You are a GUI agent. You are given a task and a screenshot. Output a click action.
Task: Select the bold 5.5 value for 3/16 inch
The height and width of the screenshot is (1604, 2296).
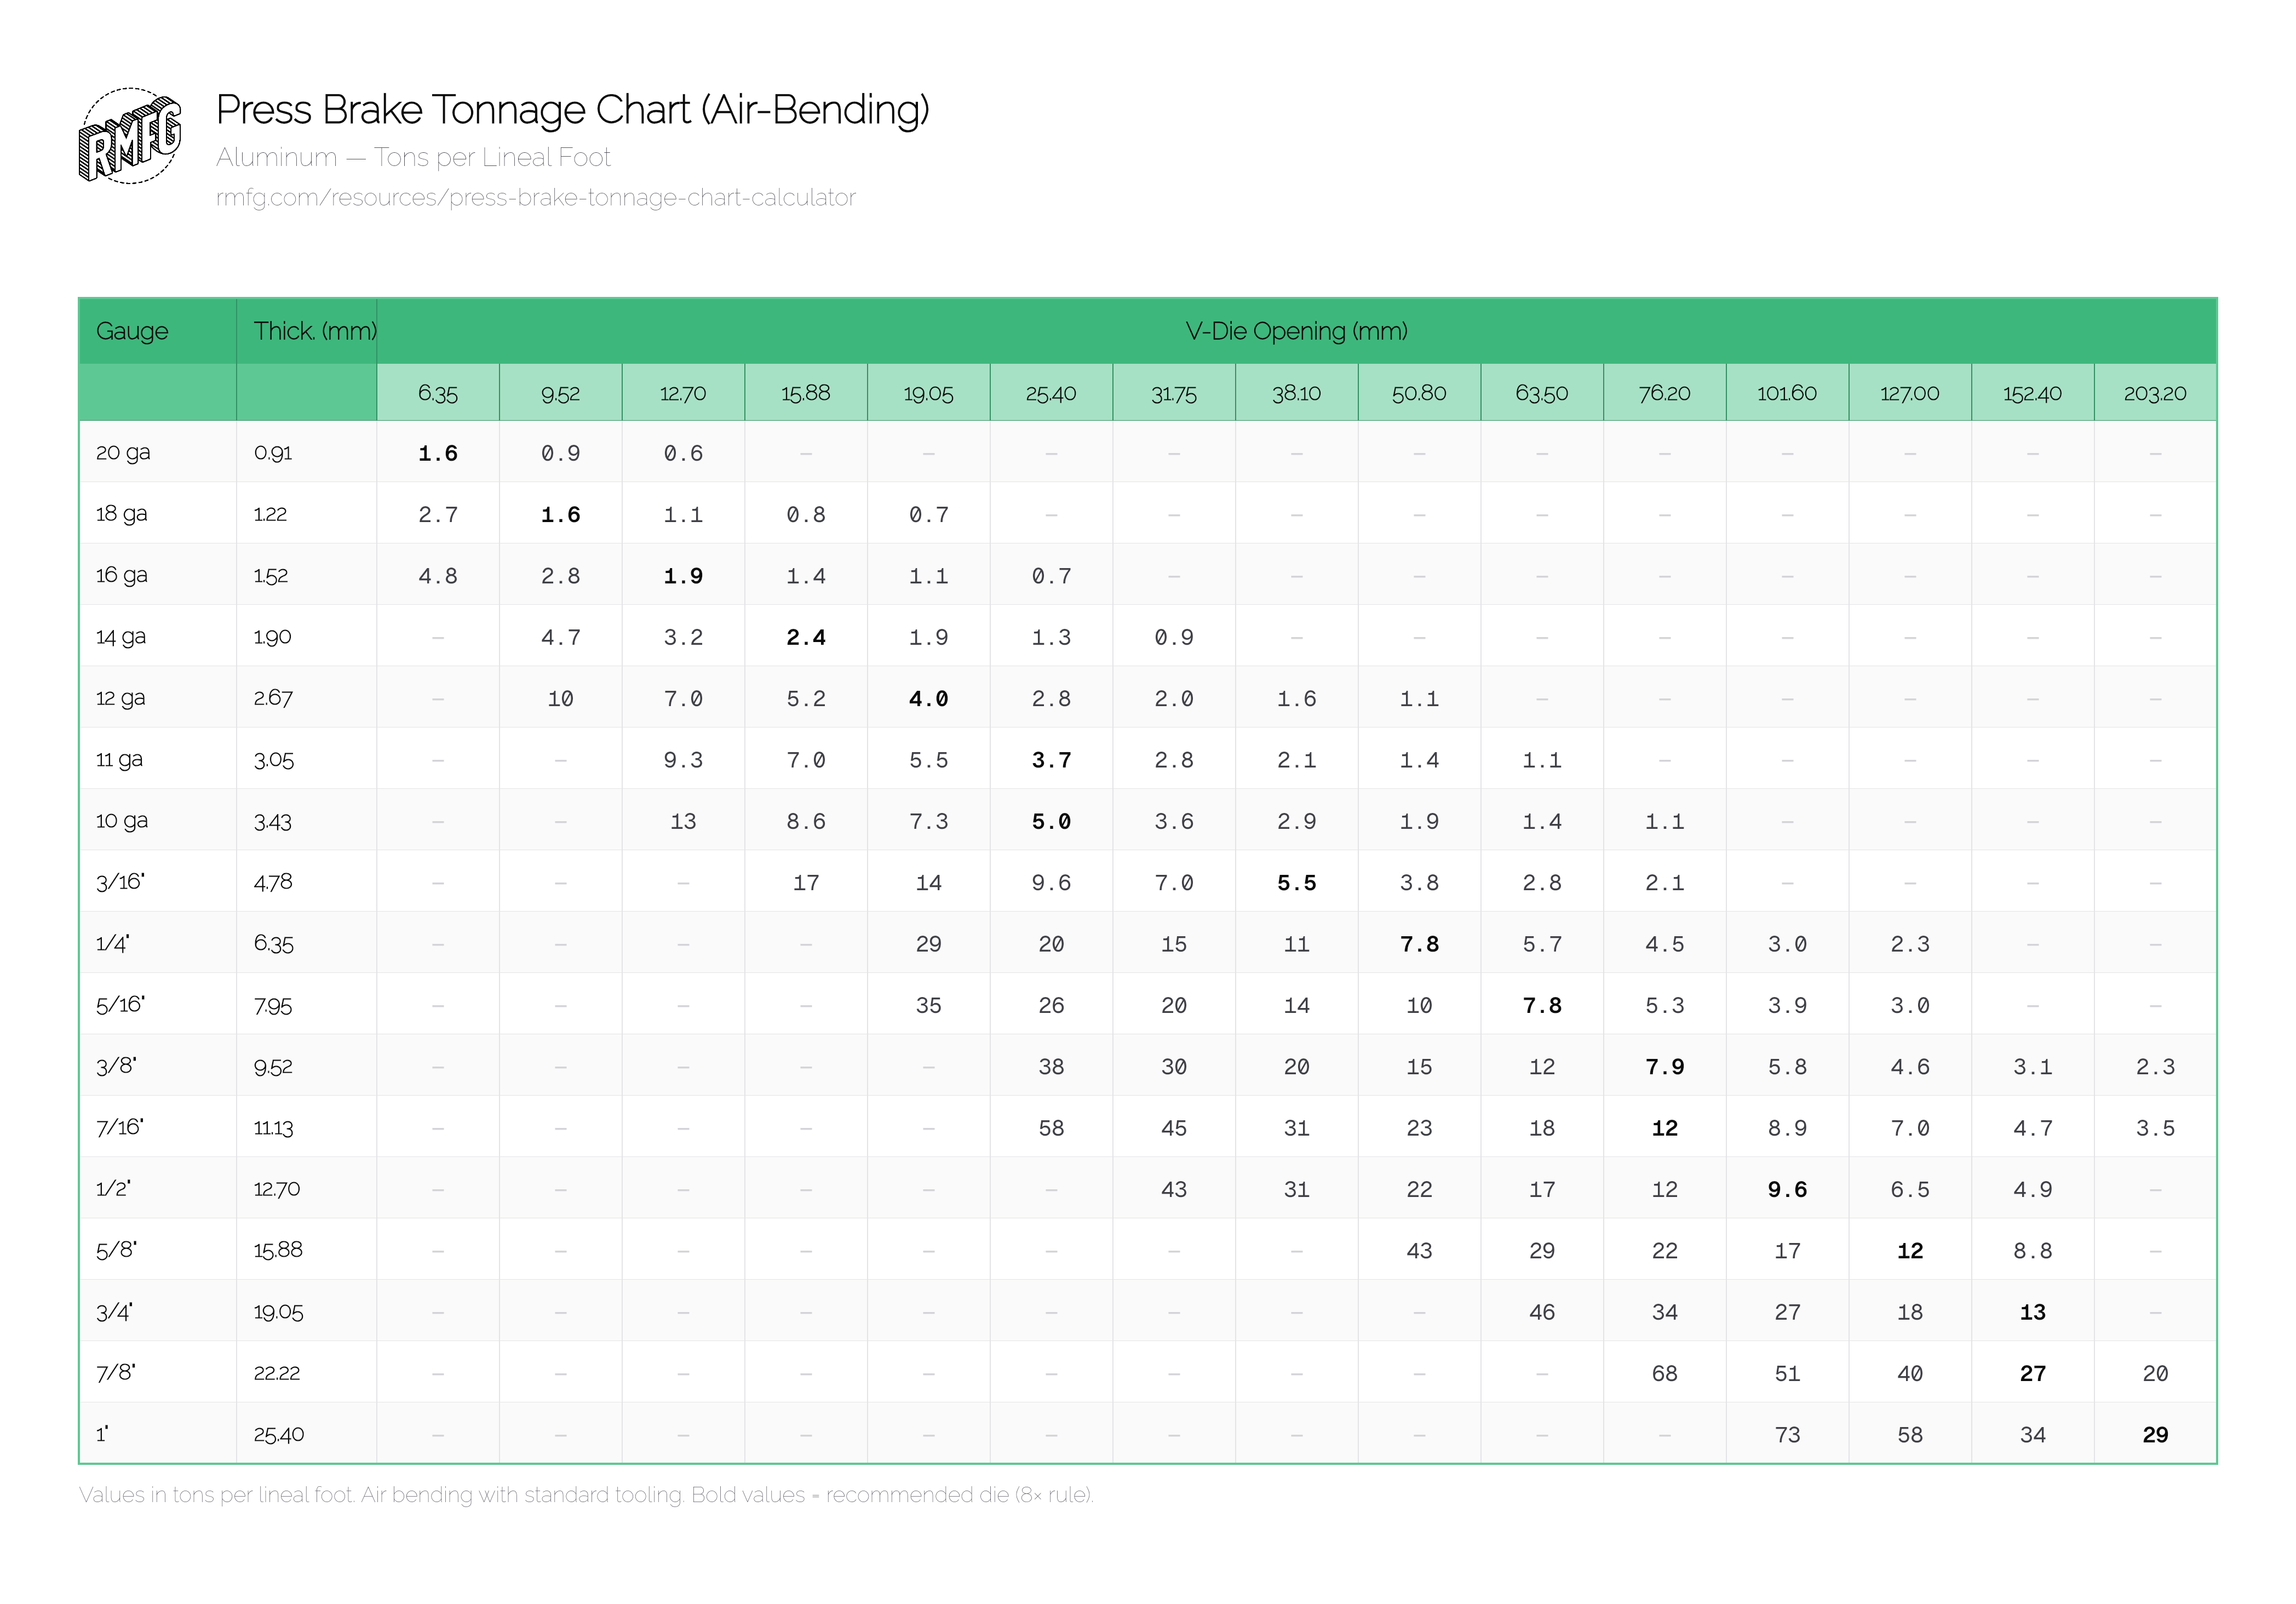pos(1297,882)
